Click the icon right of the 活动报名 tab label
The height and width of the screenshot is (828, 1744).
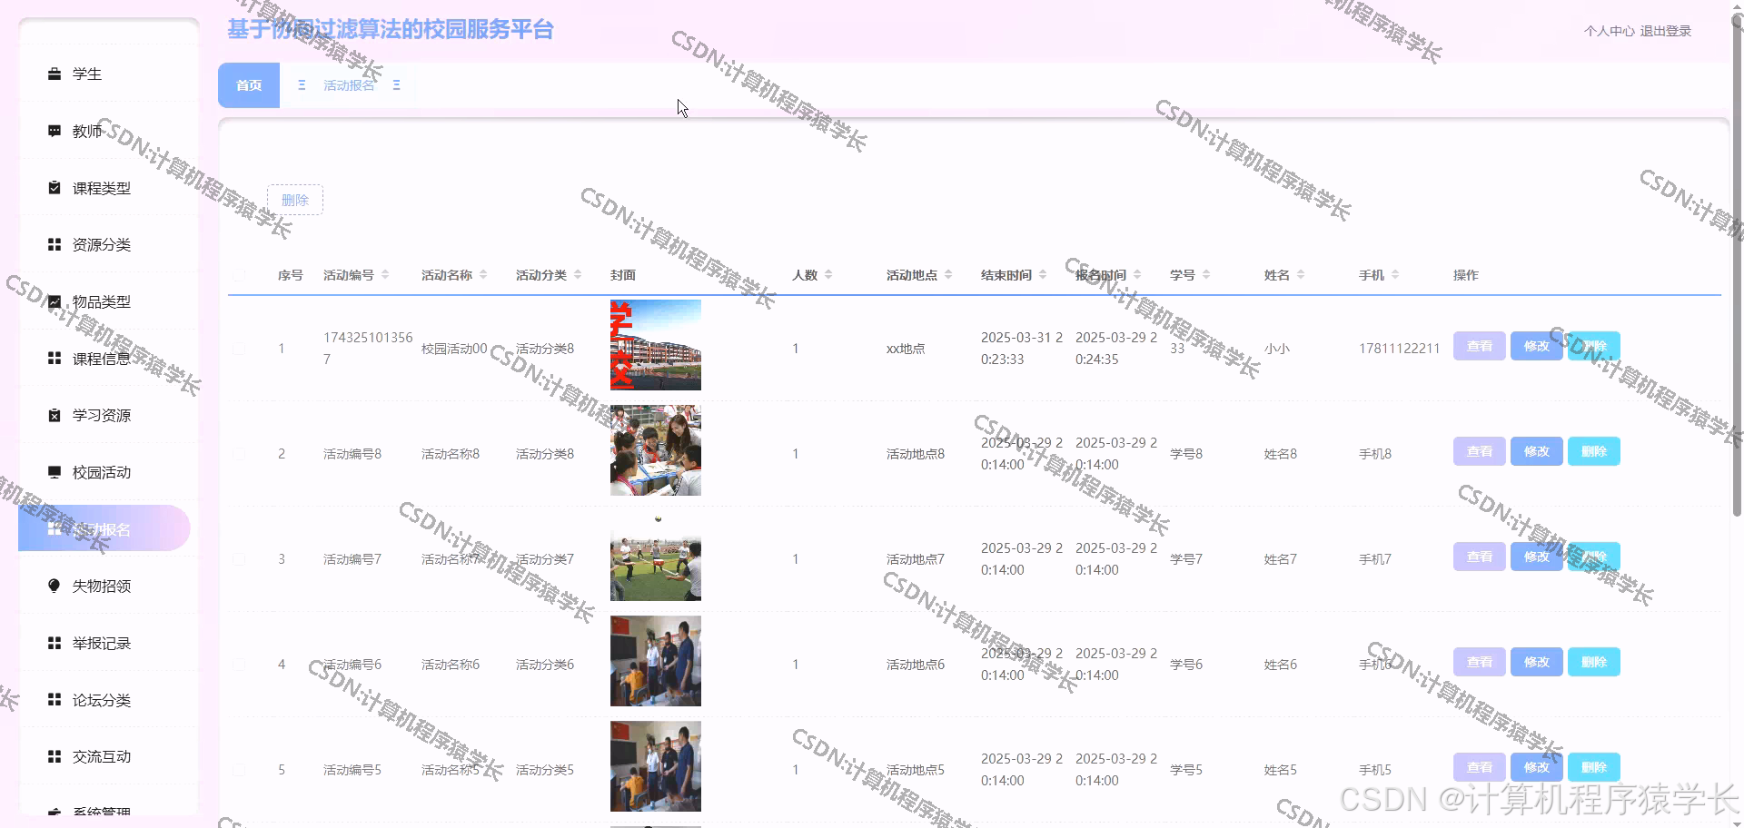[x=396, y=84]
